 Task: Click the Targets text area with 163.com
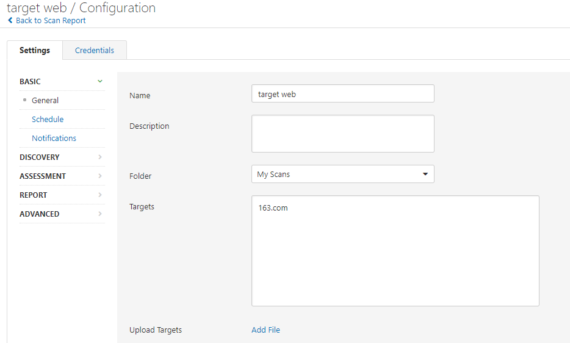395,250
